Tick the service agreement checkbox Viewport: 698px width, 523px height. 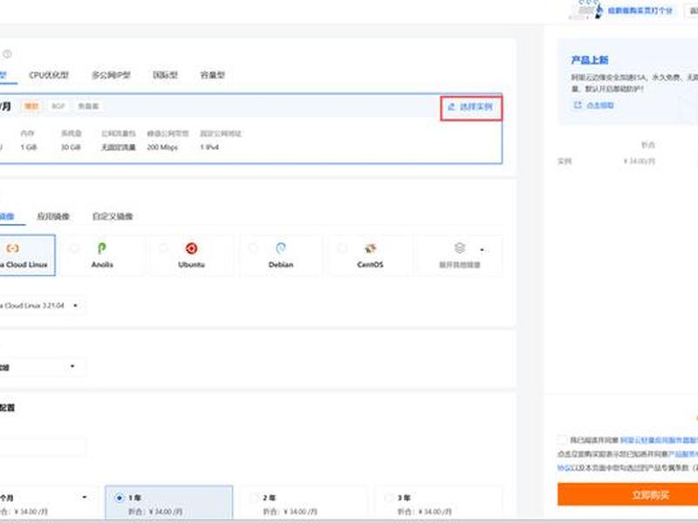(x=562, y=440)
